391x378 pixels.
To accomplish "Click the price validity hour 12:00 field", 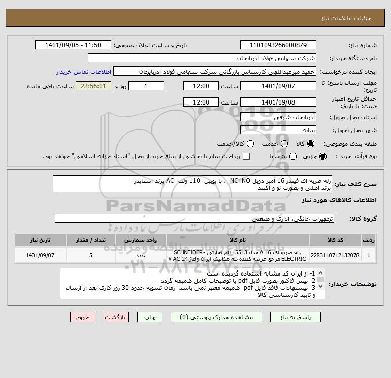I will [x=201, y=102].
